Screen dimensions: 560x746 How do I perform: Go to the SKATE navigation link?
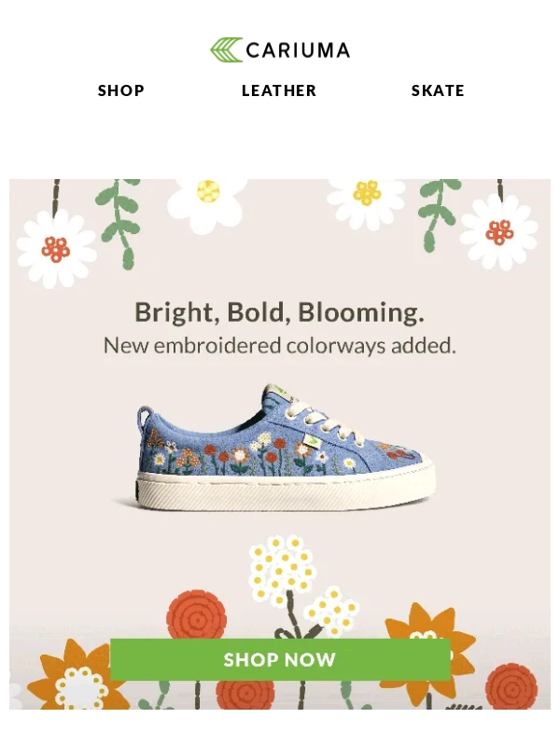pyautogui.click(x=438, y=90)
